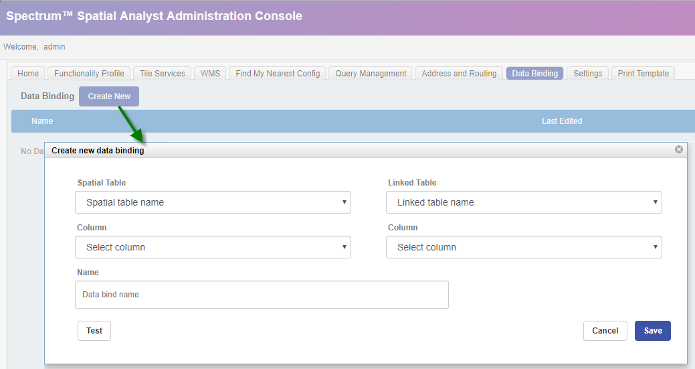Viewport: 695px width, 369px height.
Task: Click the Data bind name input field
Action: coord(262,295)
